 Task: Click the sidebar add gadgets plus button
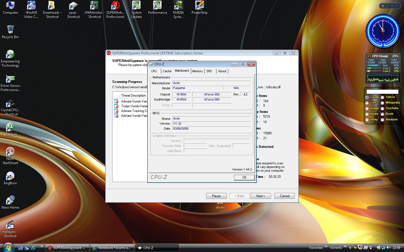383,6
